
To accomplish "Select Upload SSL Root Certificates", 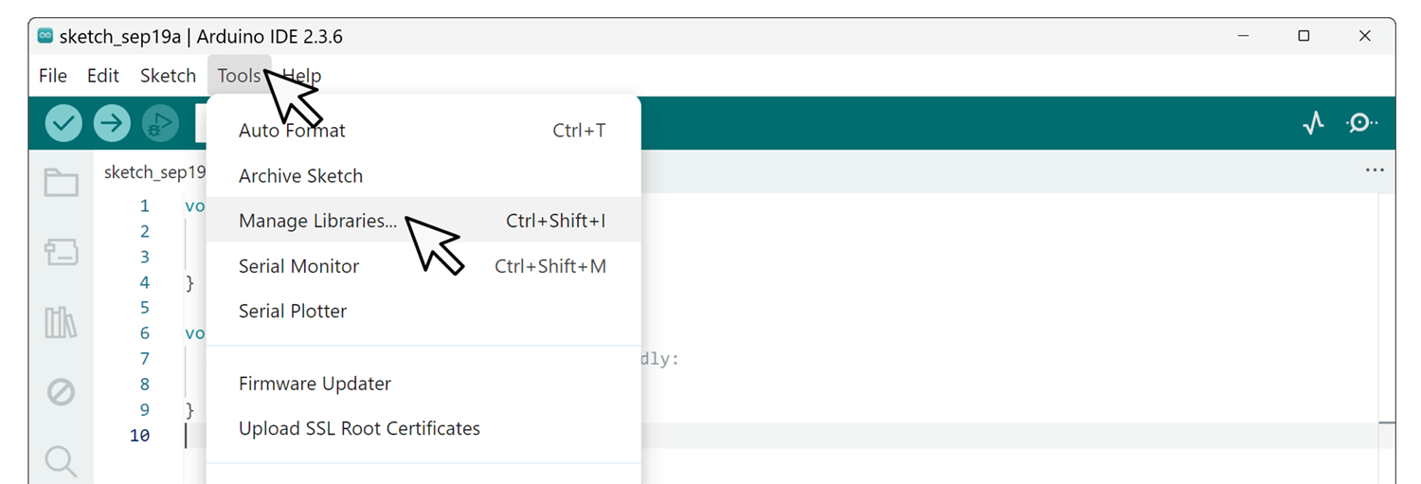I will click(x=359, y=428).
